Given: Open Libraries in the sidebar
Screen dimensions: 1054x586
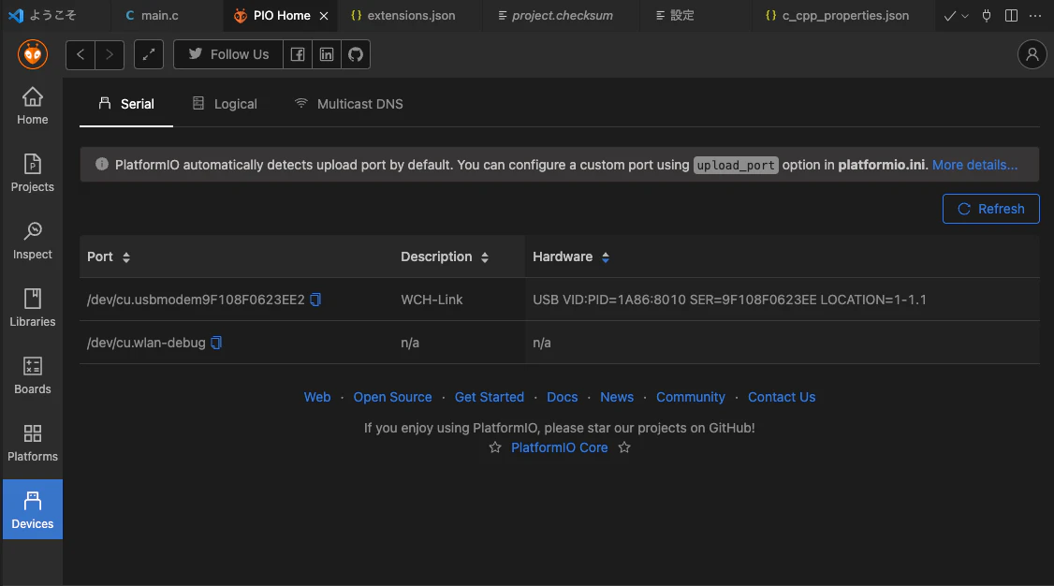Looking at the screenshot, I should (32, 308).
